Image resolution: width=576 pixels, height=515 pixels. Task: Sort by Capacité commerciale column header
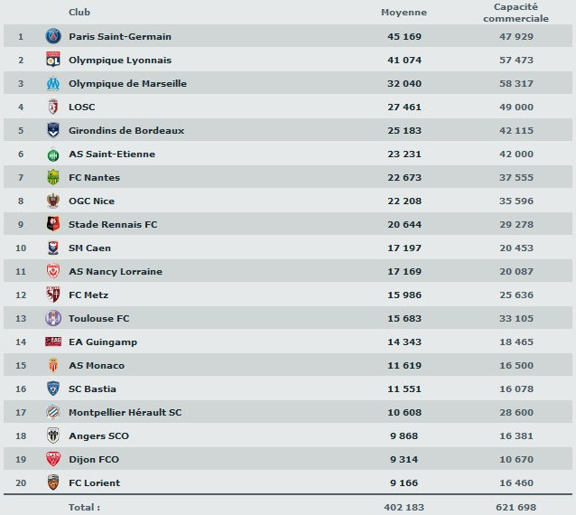(x=516, y=13)
